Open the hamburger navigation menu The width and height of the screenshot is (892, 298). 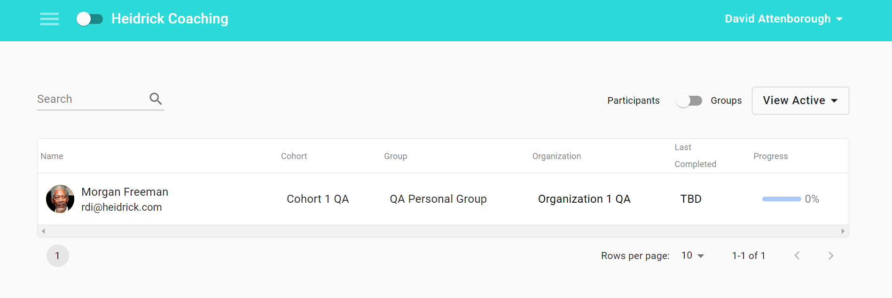pyautogui.click(x=49, y=19)
